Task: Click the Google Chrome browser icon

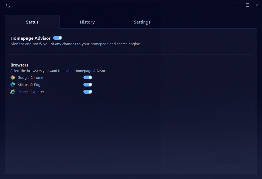Action: tap(12, 77)
